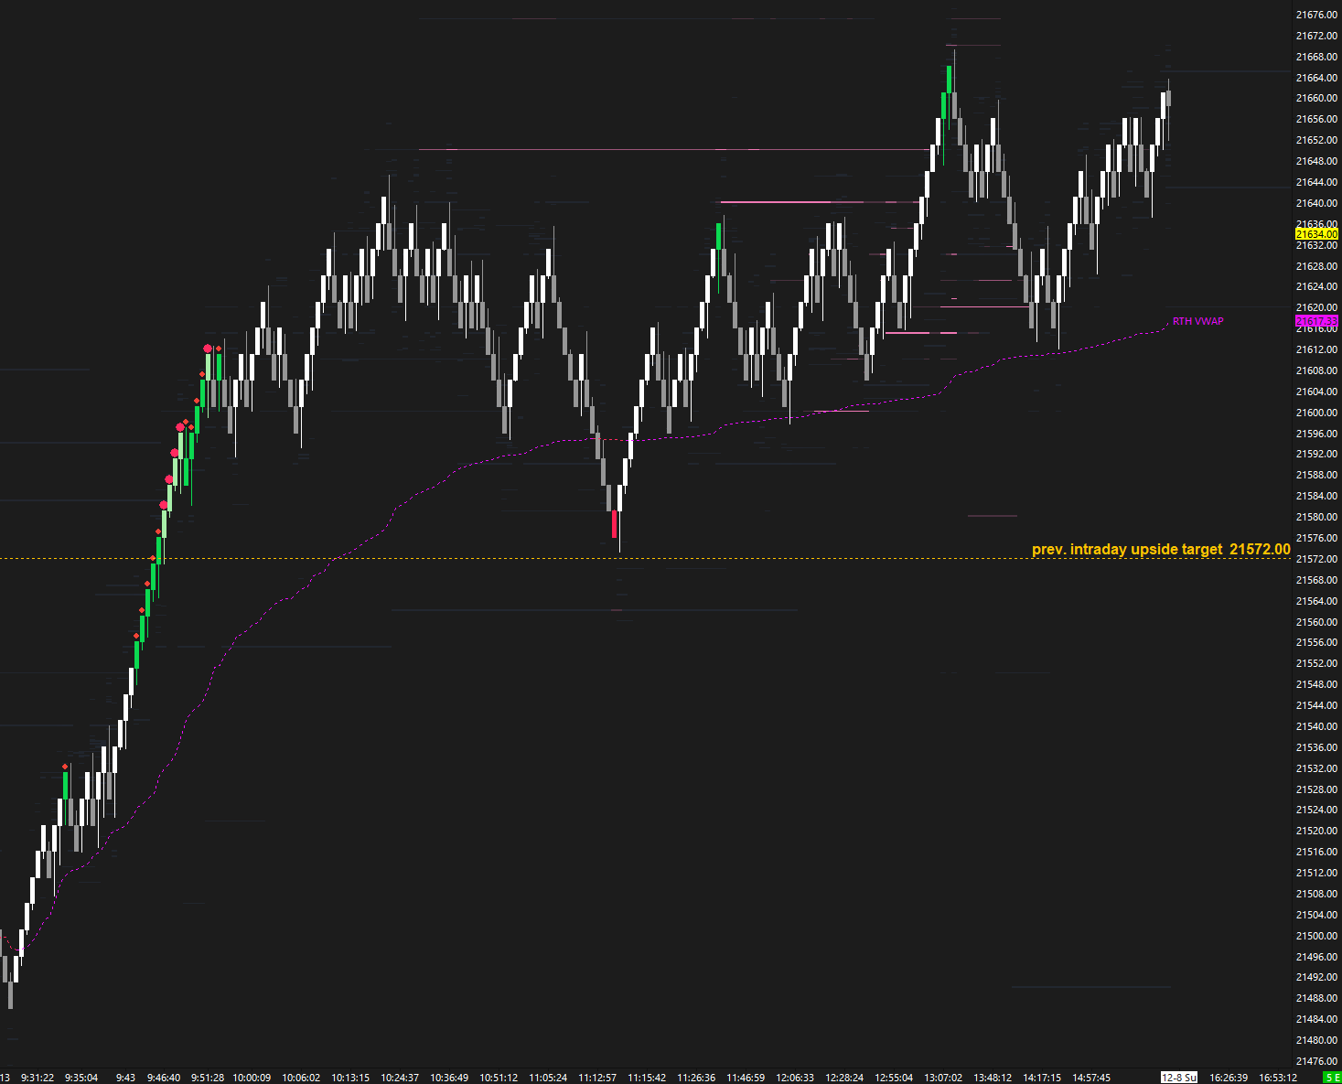
Task: Click the 10:13:15 time axis label
Action: pos(350,1078)
